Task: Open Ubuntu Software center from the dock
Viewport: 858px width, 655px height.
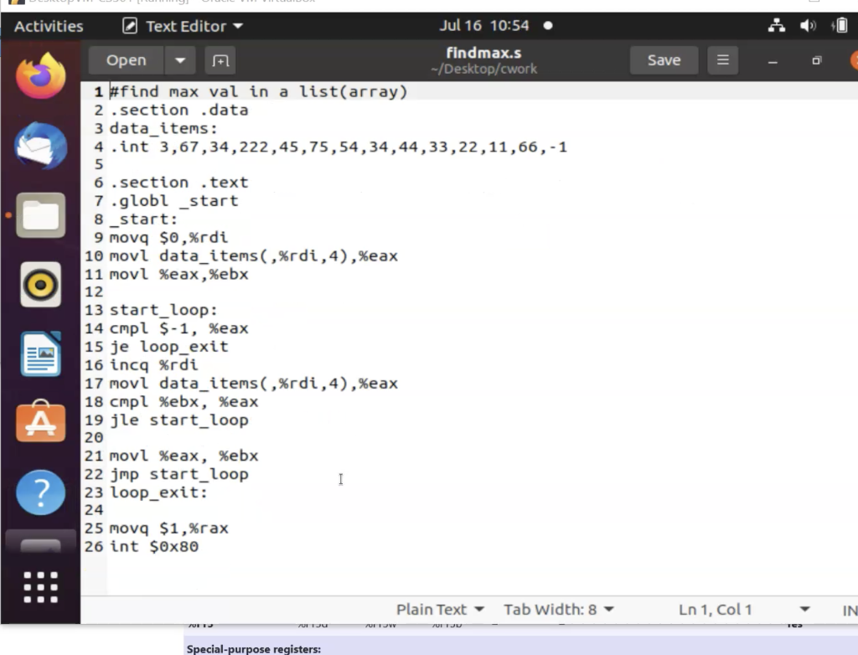Action: pyautogui.click(x=40, y=422)
